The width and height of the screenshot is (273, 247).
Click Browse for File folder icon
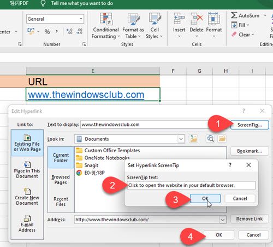coord(222,139)
